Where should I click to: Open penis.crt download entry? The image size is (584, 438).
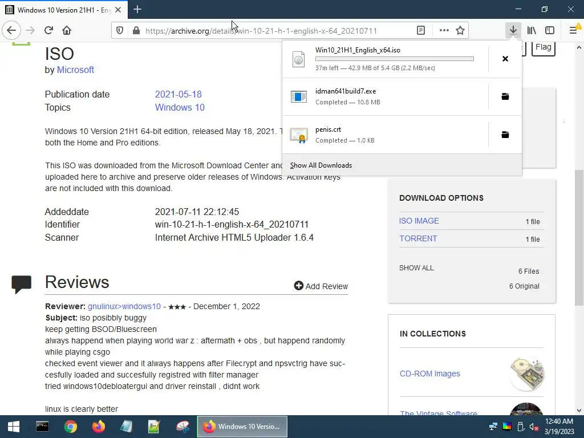pos(386,135)
